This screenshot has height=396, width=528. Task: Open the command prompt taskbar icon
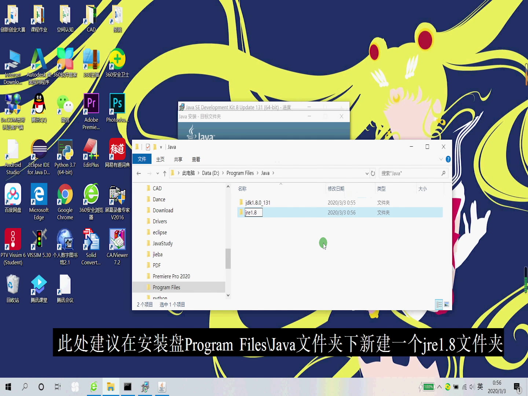[128, 387]
